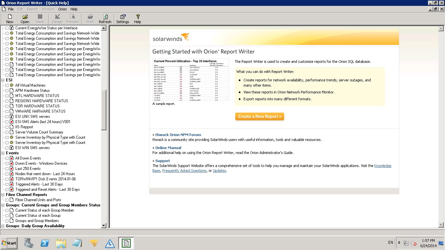Image resolution: width=445 pixels, height=250 pixels.
Task: Click the Support heading link
Action: pyautogui.click(x=162, y=161)
